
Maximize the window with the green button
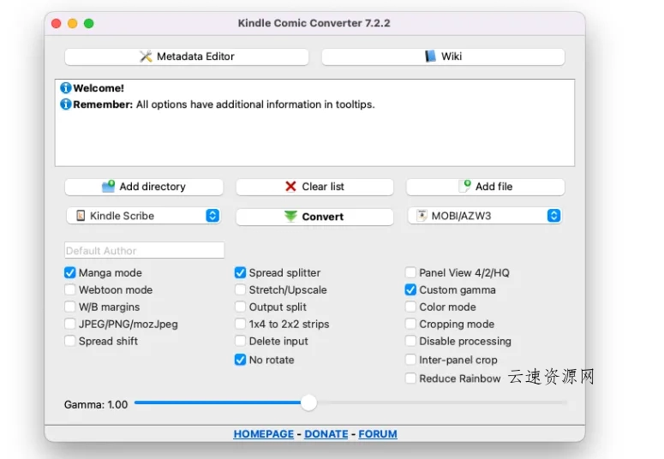point(88,23)
